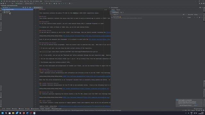Open Windows Start menu
This screenshot has width=205, height=115.
[x=3, y=113]
